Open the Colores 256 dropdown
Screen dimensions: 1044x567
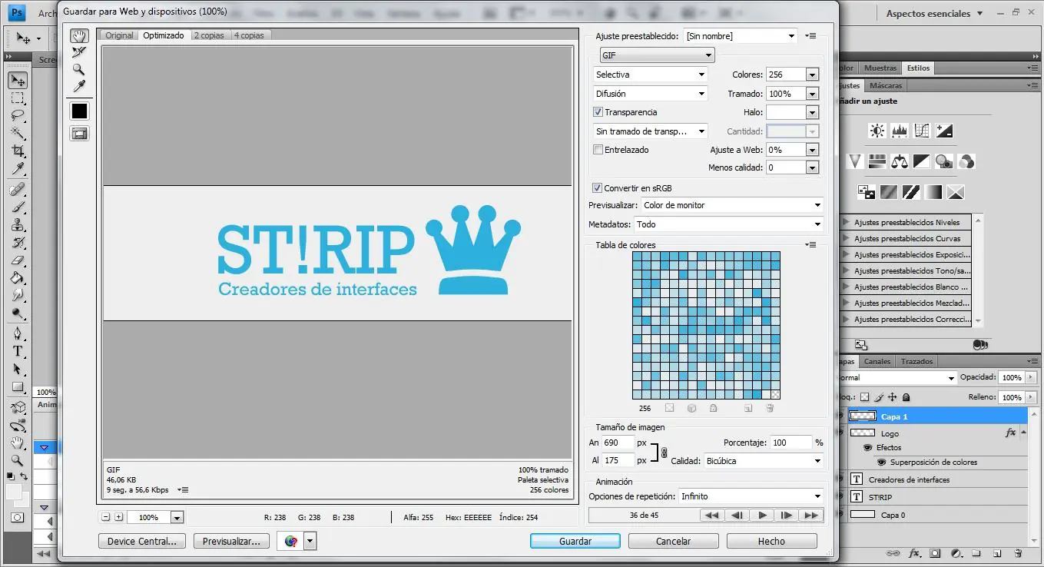pos(812,75)
